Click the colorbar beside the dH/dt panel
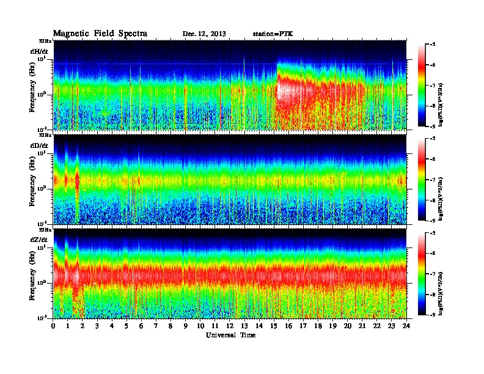This screenshot has width=484, height=374. click(x=422, y=85)
